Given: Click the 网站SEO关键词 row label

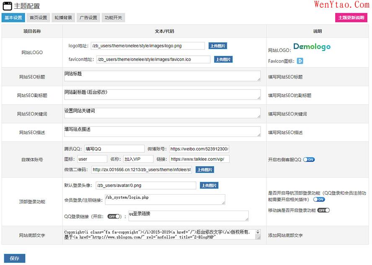Looking at the screenshot, I should [x=32, y=114].
